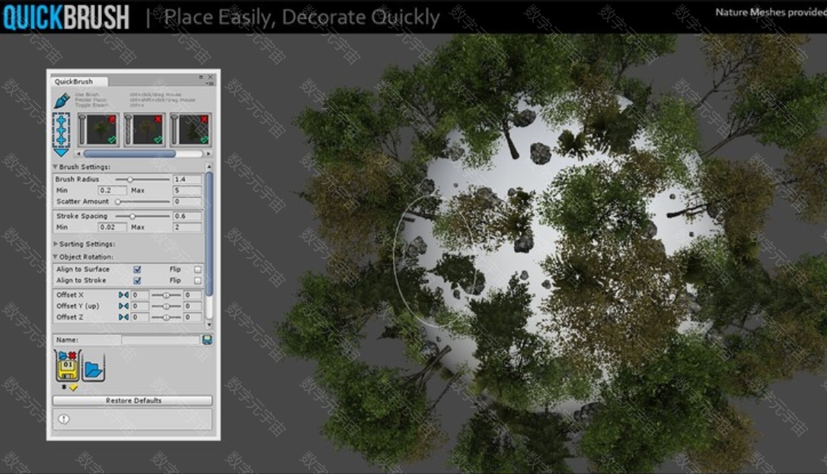Click the QuickBrush panel lock icon

click(201, 77)
